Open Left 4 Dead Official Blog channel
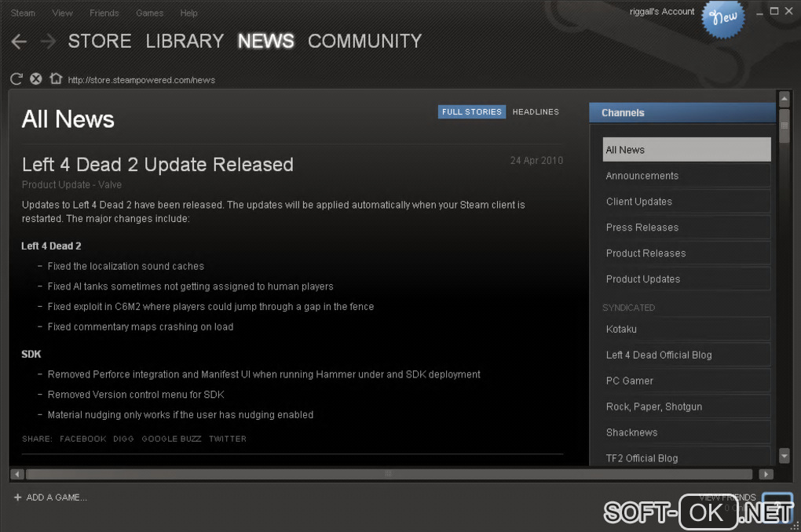Viewport: 801px width, 532px height. [x=686, y=355]
